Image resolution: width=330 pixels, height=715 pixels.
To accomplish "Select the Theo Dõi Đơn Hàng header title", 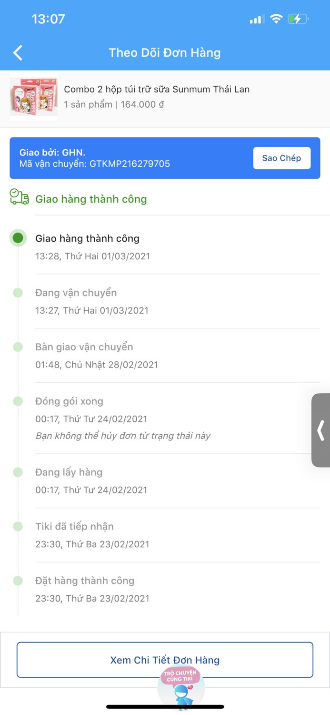I will coord(165,52).
